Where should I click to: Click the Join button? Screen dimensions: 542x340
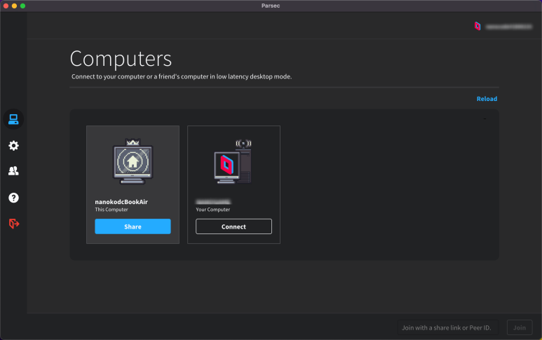pyautogui.click(x=520, y=327)
